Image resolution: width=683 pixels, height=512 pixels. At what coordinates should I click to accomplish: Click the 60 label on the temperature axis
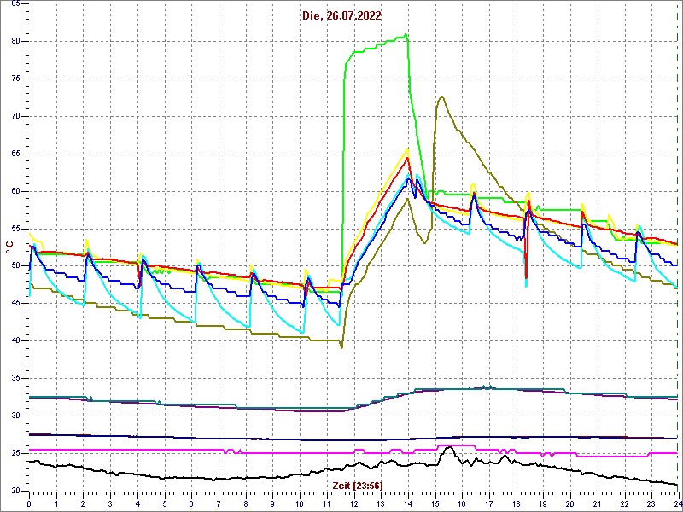15,191
